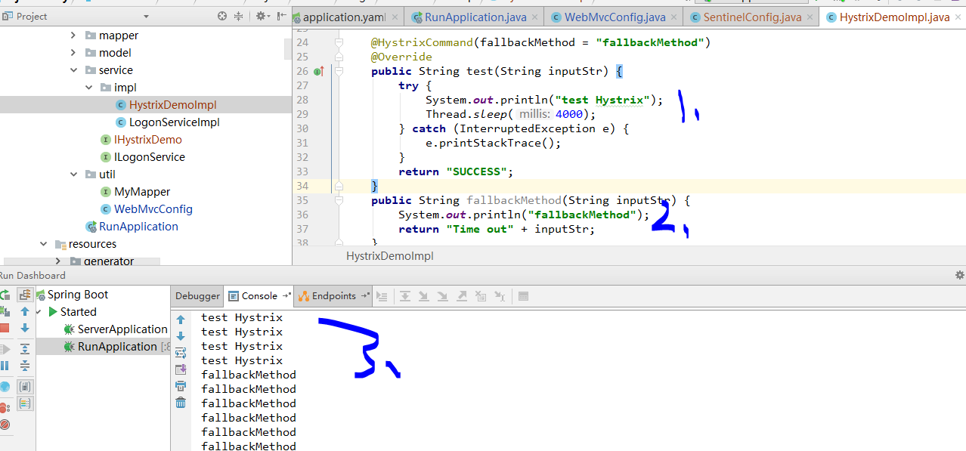Close the RunApplication.java tab
The image size is (966, 451).
(534, 17)
